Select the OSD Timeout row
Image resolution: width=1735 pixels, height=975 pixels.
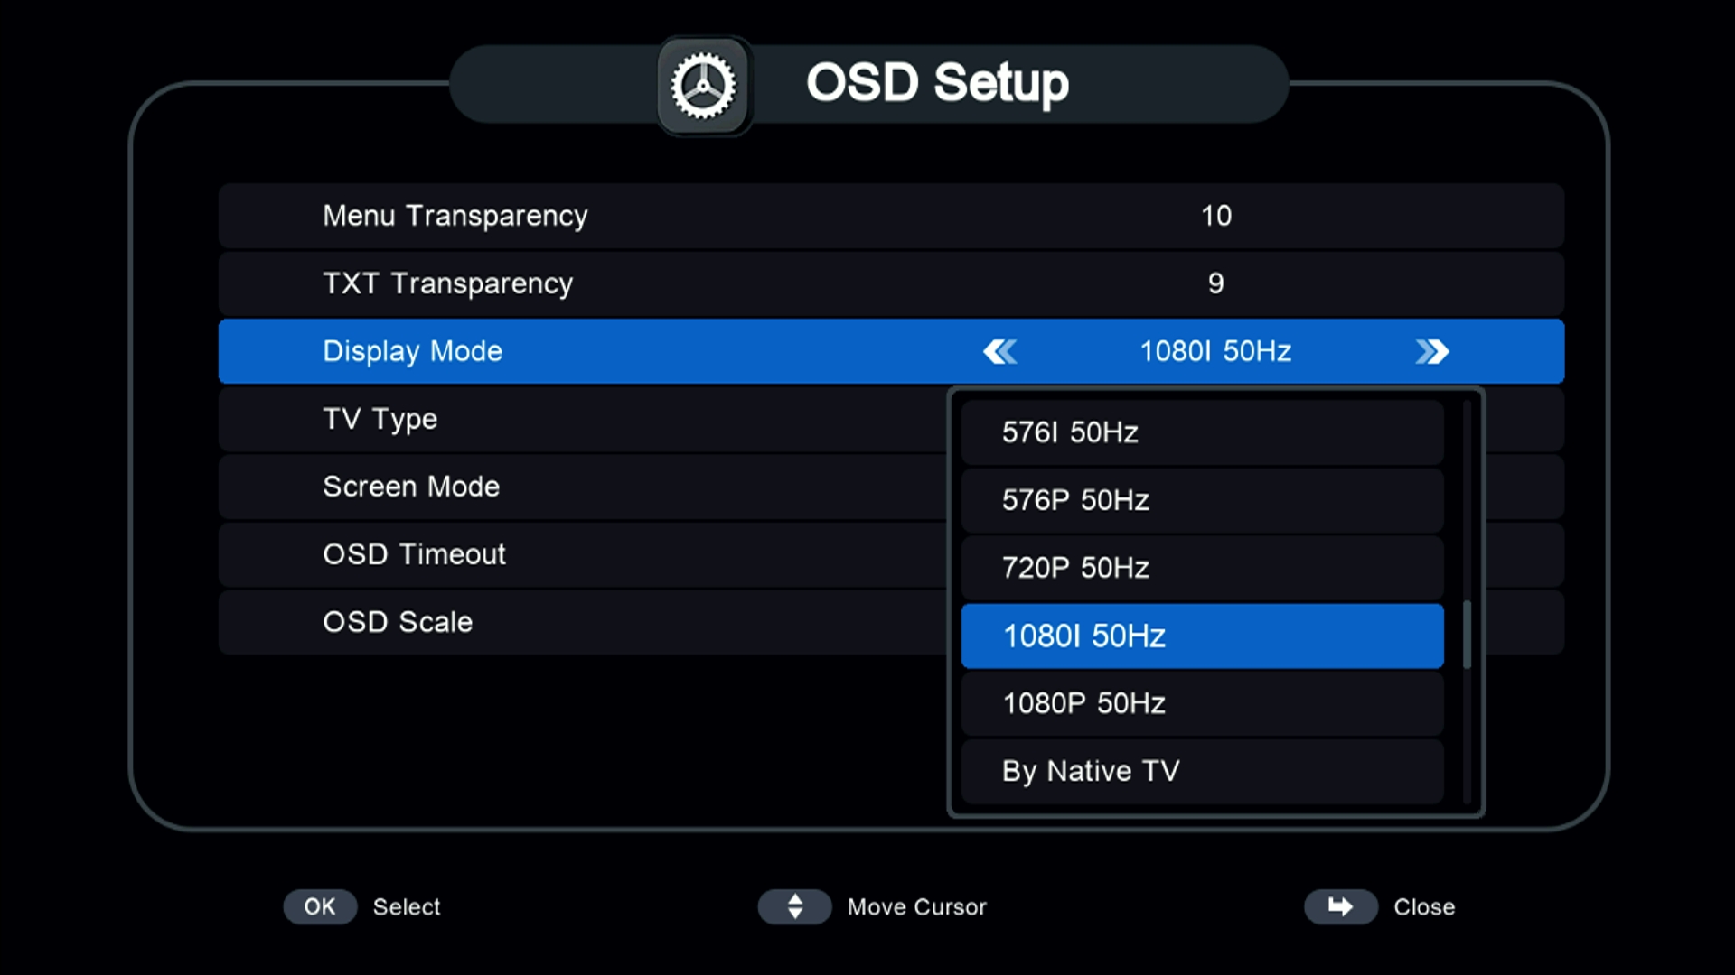tap(578, 554)
